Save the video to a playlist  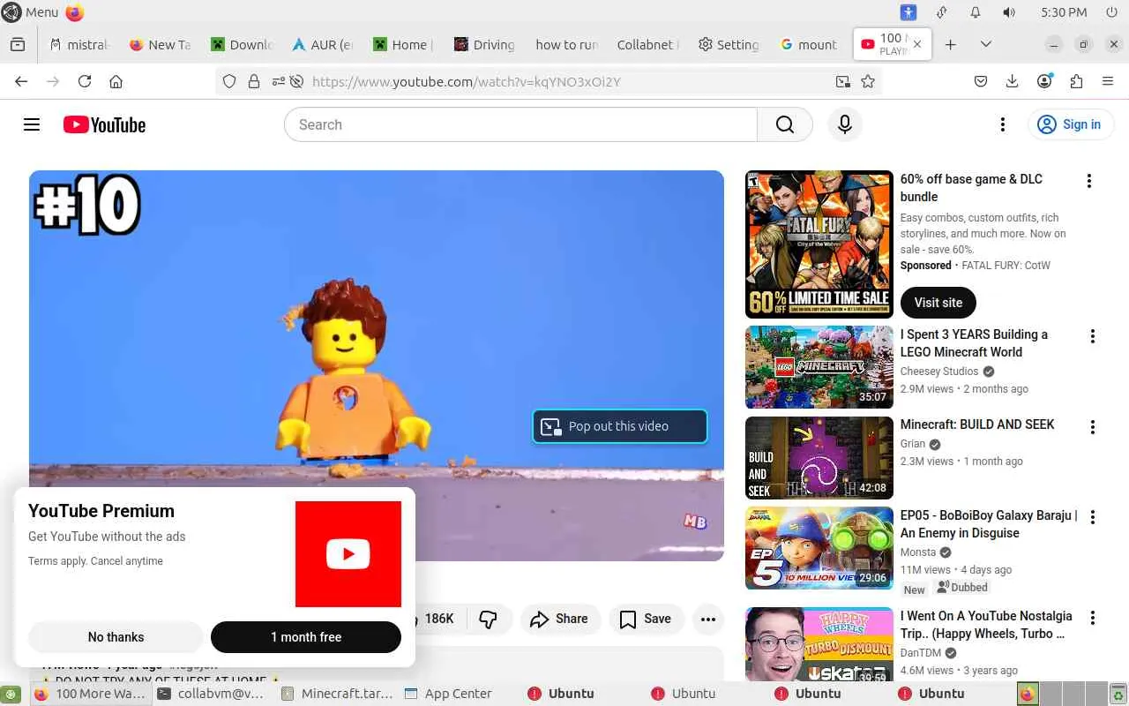[x=646, y=619]
